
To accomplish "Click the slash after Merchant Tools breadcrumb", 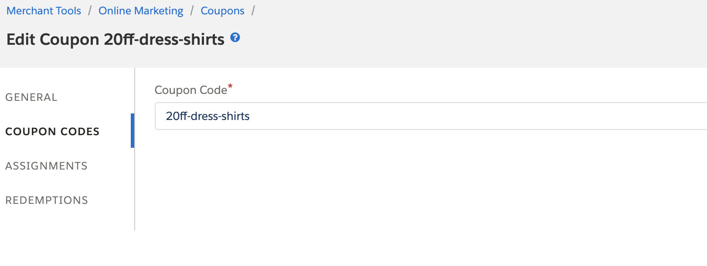I will point(89,11).
